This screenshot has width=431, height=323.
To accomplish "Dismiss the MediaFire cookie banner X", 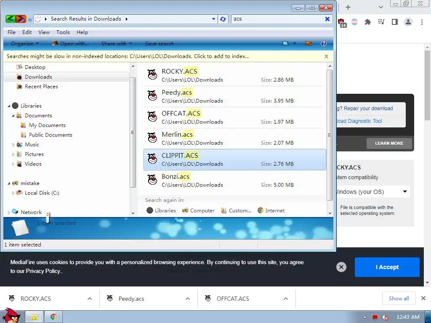I will coord(341,267).
